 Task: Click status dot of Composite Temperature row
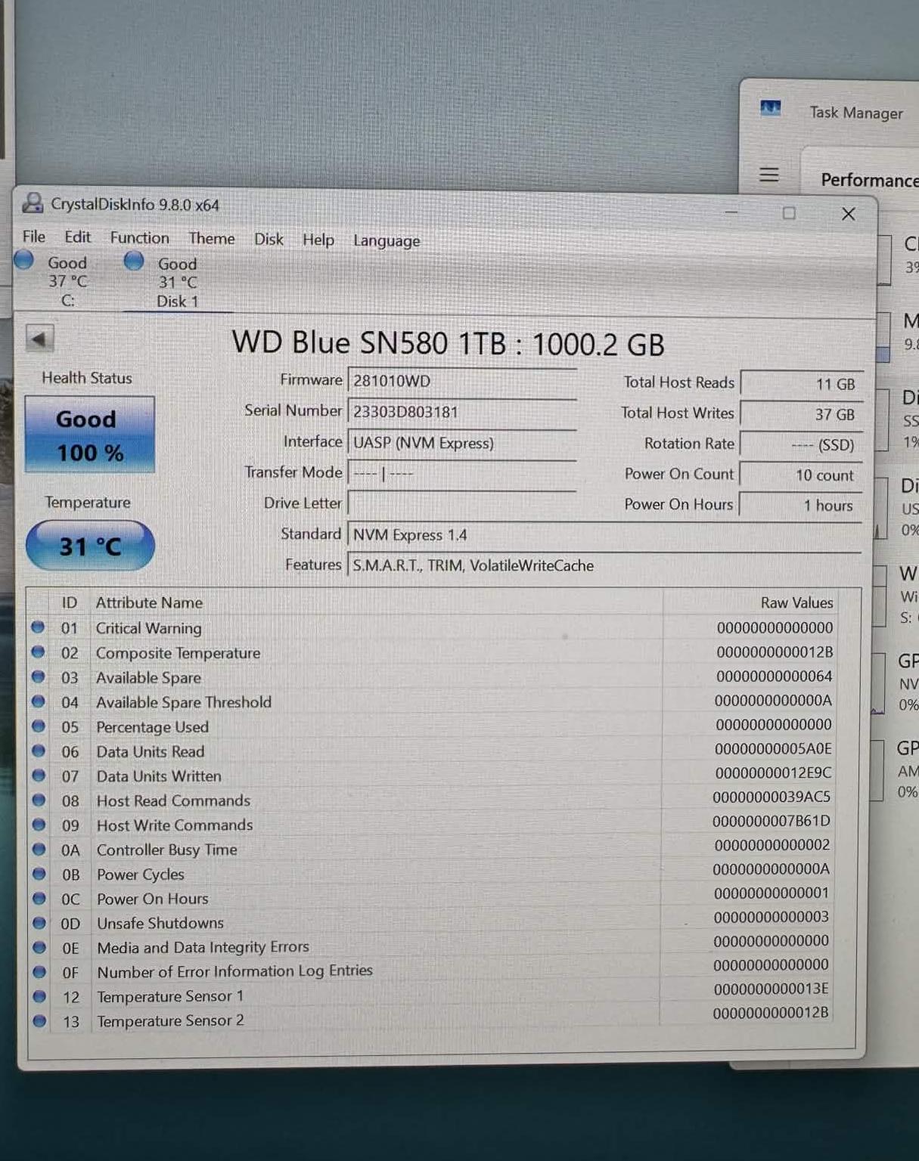pyautogui.click(x=38, y=652)
